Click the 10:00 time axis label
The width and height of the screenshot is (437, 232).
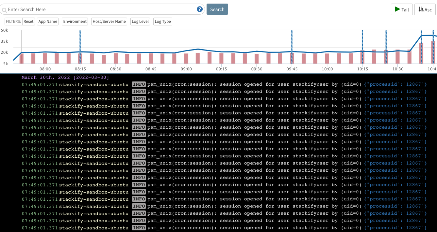tap(327, 69)
